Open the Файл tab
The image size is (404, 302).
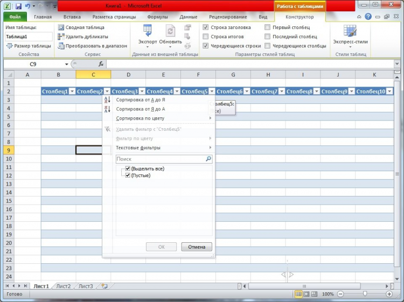tap(15, 17)
